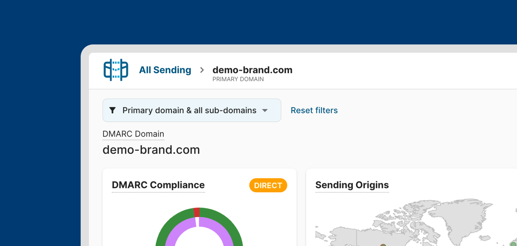Image resolution: width=517 pixels, height=246 pixels.
Task: Click the DMARC Compliance heading
Action: [158, 185]
